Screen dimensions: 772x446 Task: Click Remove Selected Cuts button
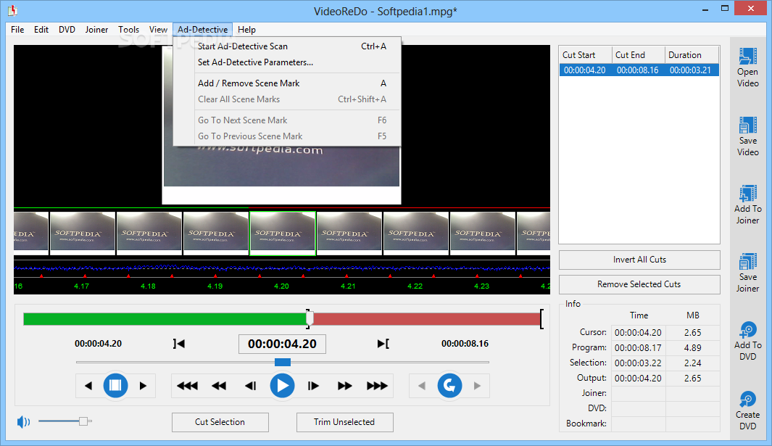[x=639, y=284]
